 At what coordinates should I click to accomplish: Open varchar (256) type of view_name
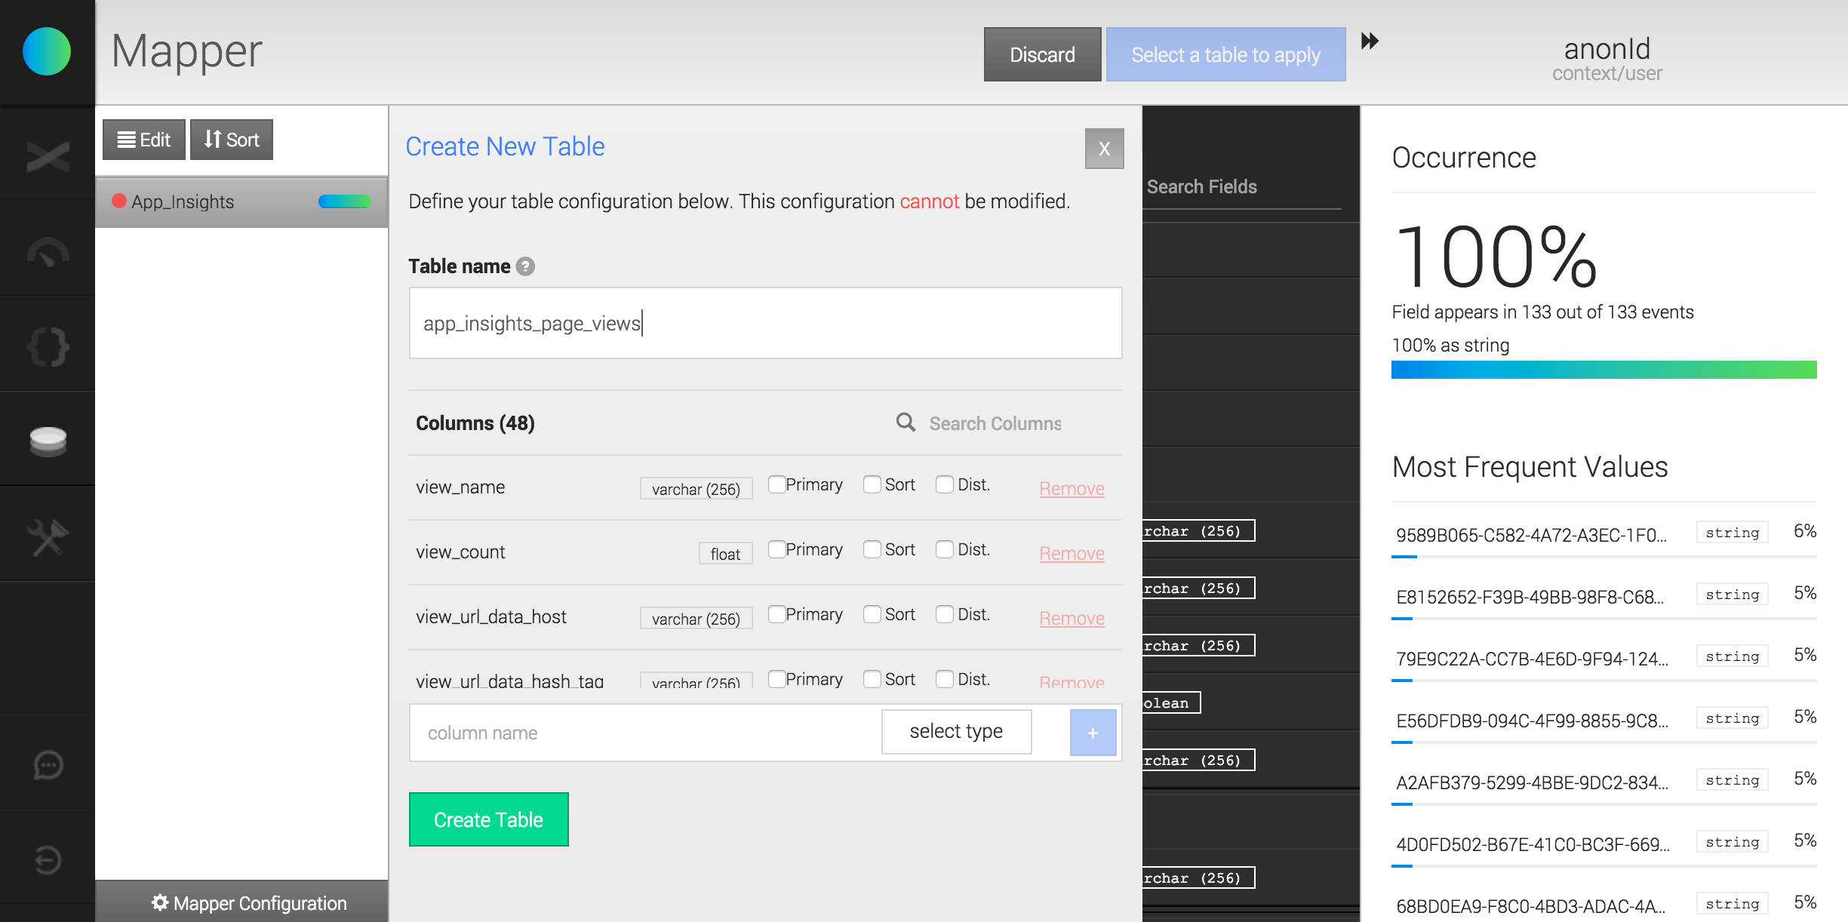[695, 489]
